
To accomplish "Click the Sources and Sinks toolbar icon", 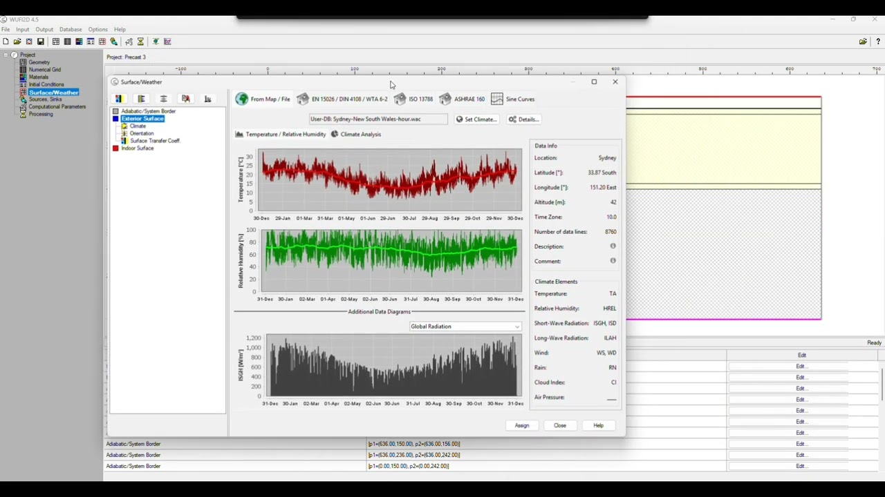I will point(114,41).
